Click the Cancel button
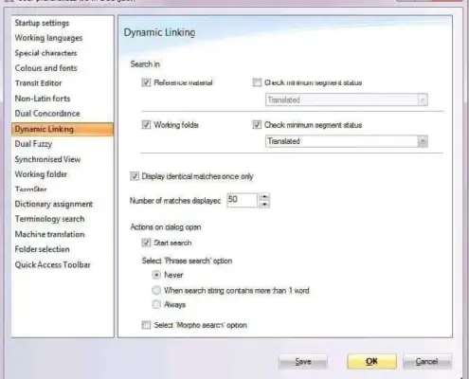Viewport: 469px width, 379px height. 426,361
